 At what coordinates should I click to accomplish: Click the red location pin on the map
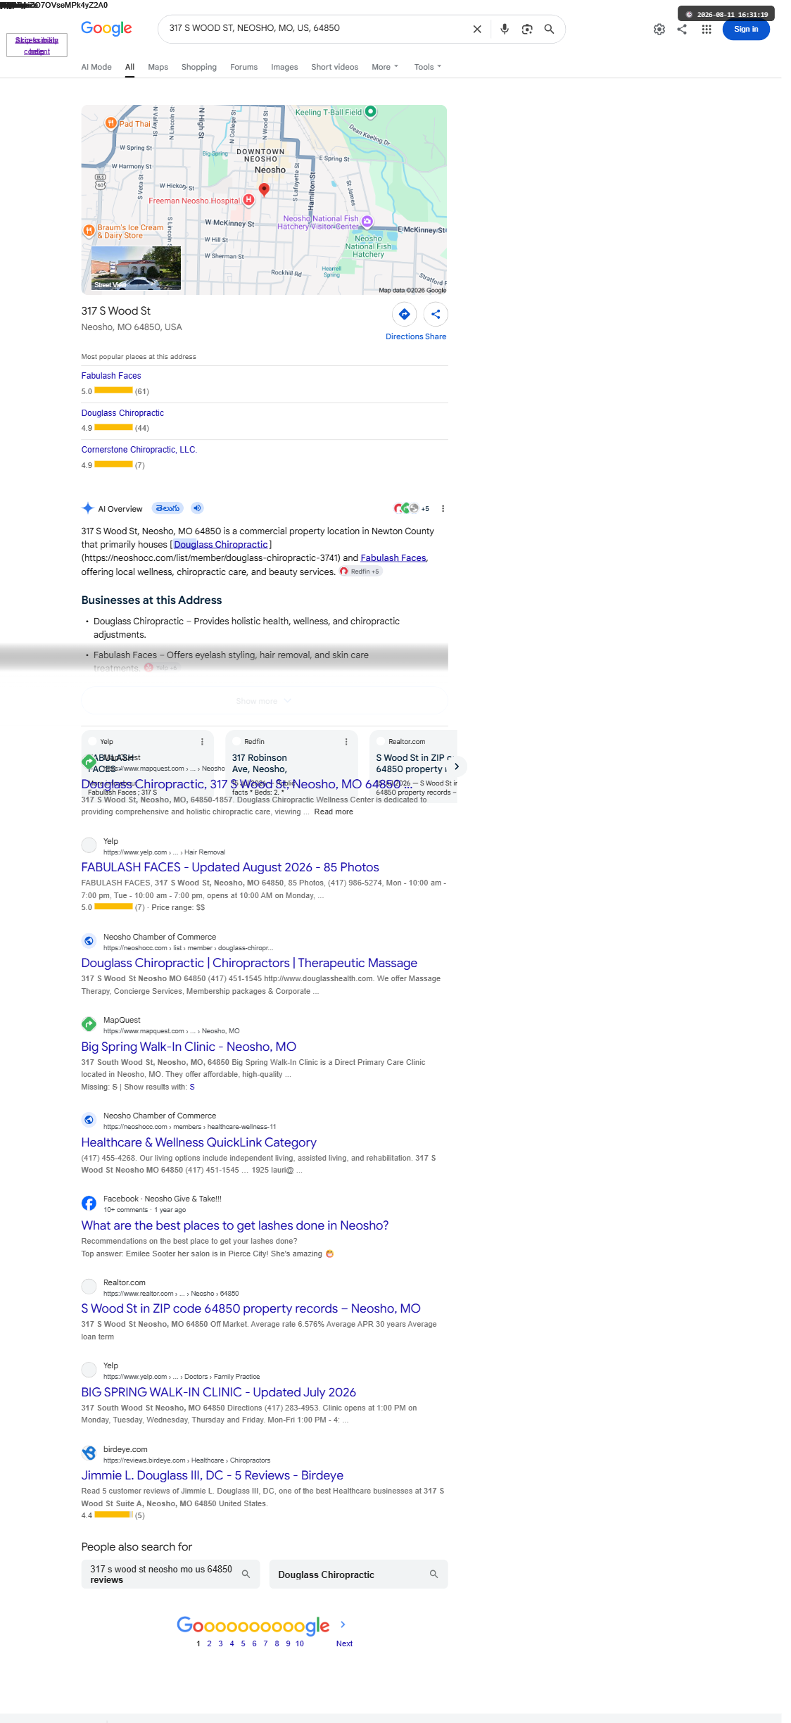[264, 189]
